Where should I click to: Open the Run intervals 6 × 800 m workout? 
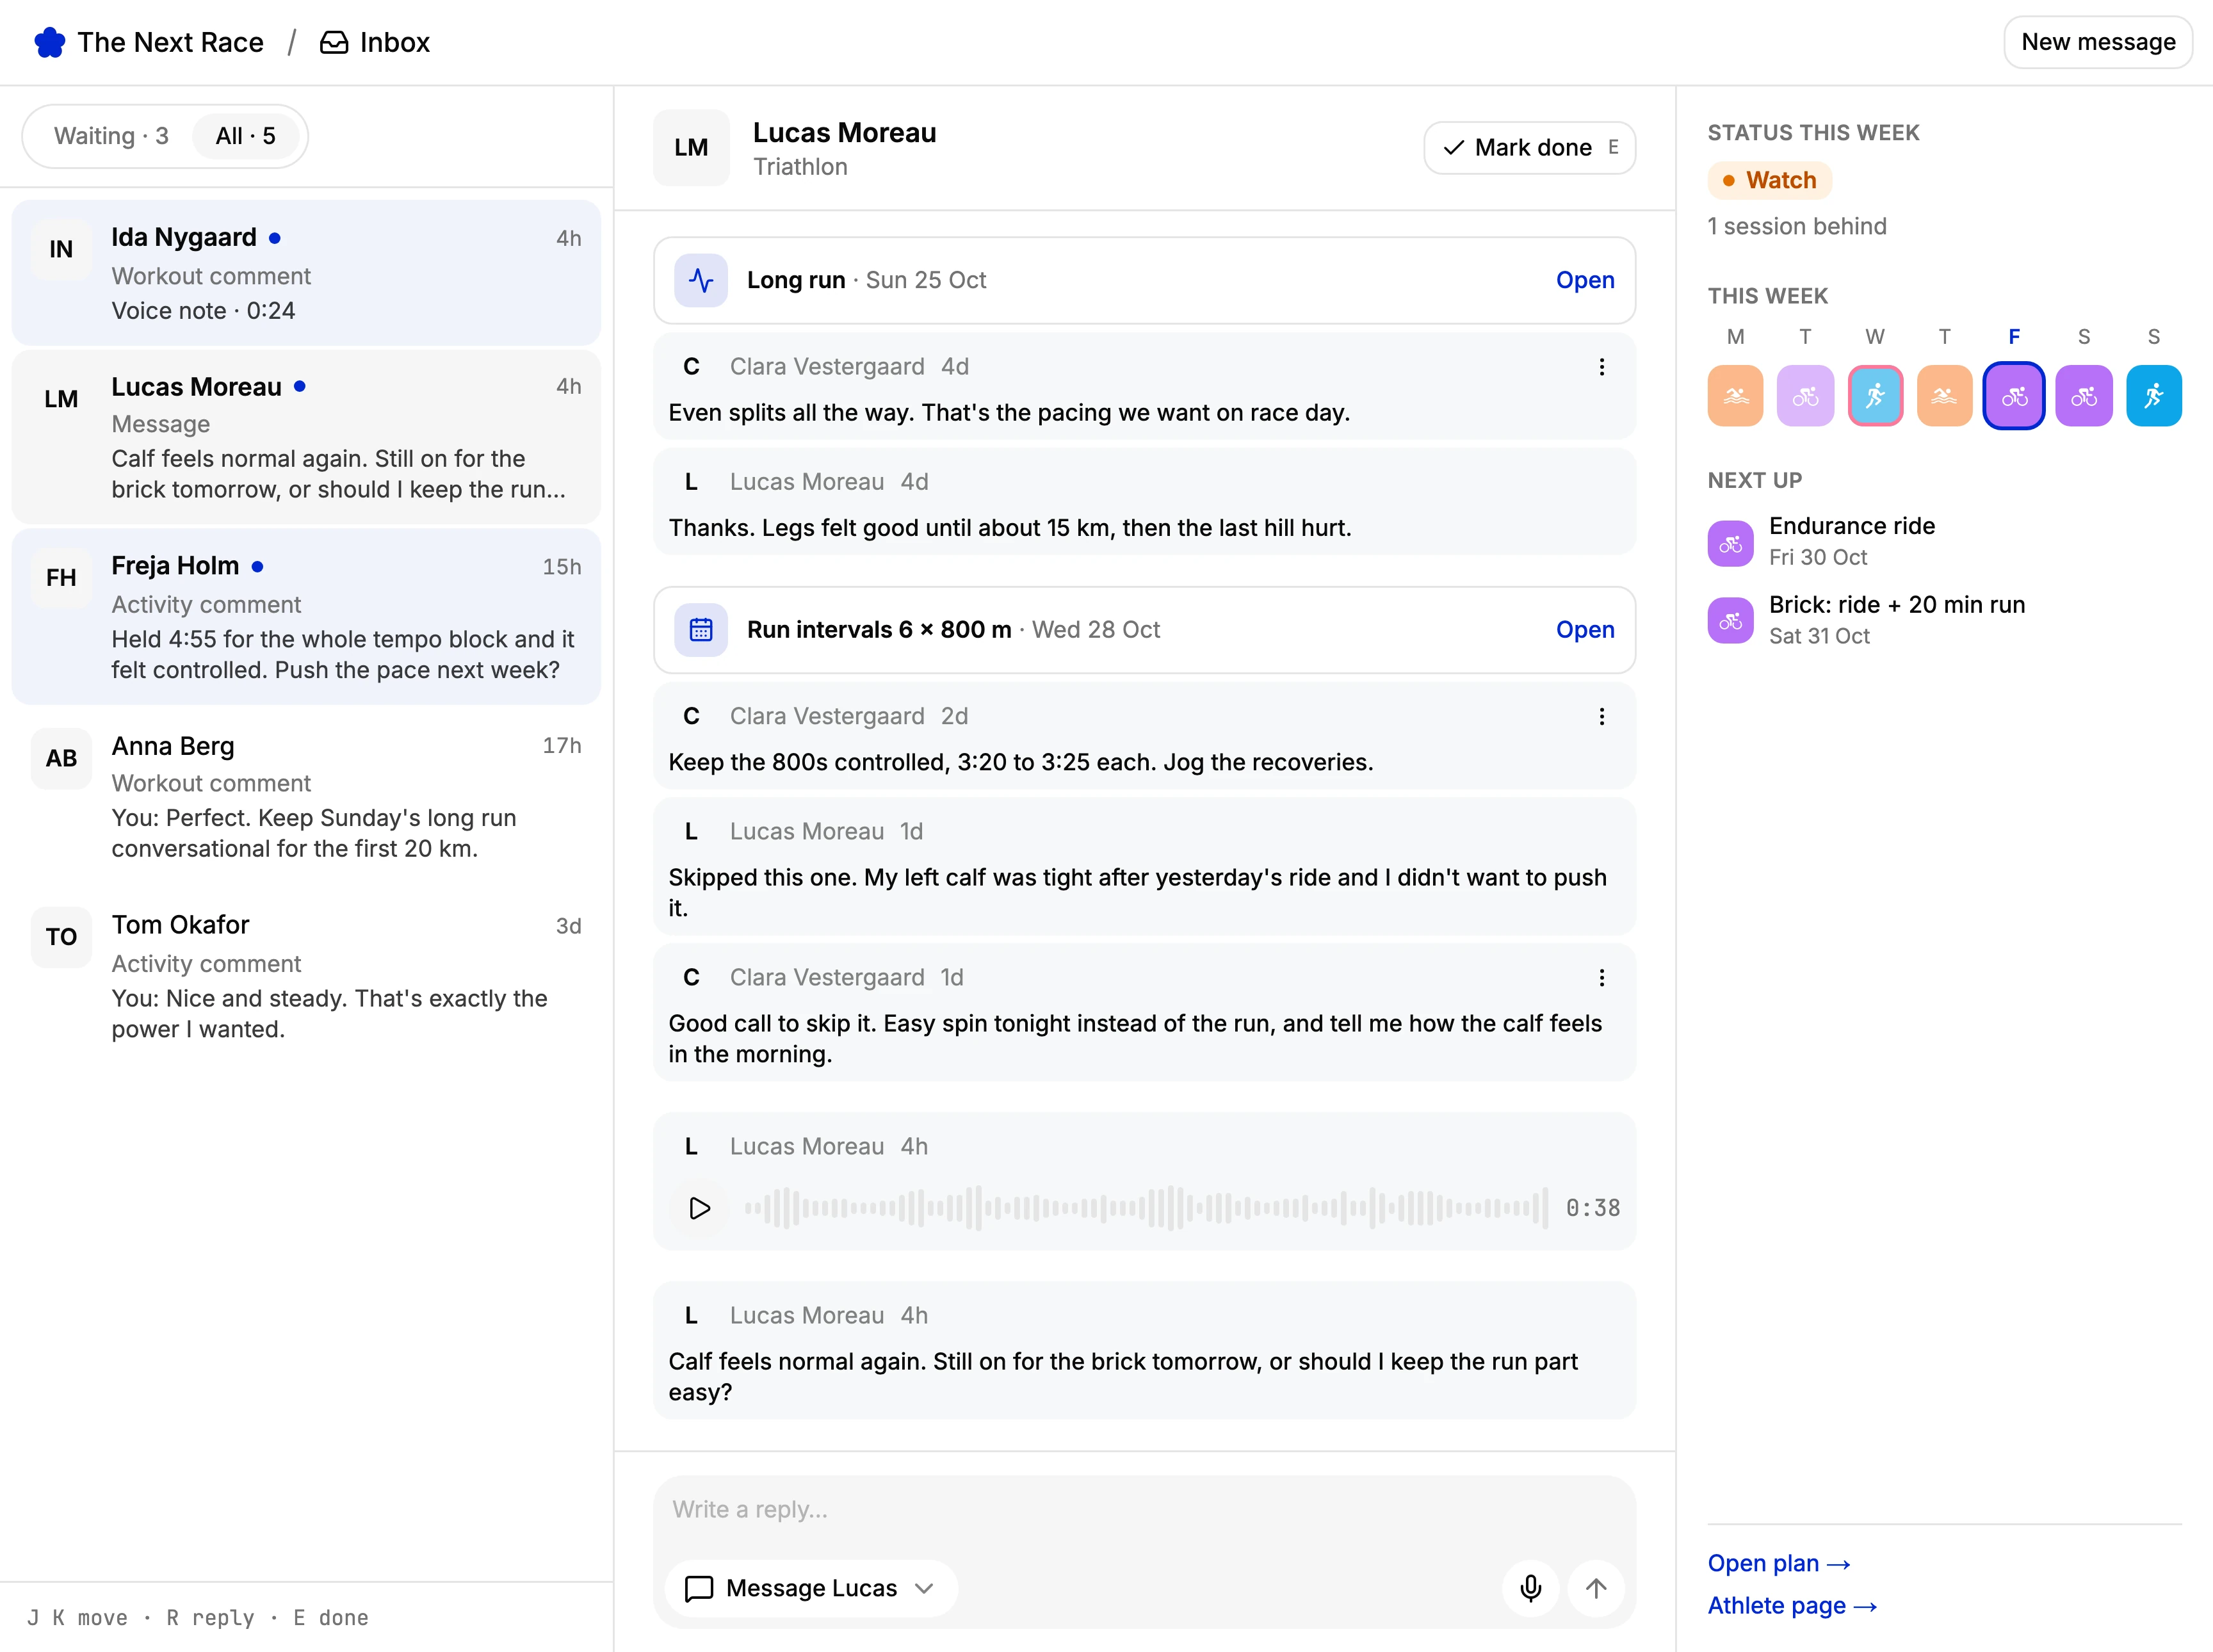coord(1585,630)
